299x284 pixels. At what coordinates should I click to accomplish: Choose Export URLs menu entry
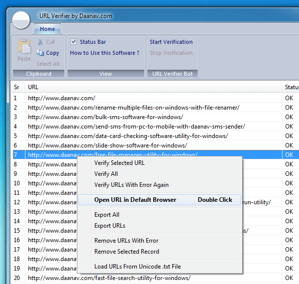[x=160, y=226]
